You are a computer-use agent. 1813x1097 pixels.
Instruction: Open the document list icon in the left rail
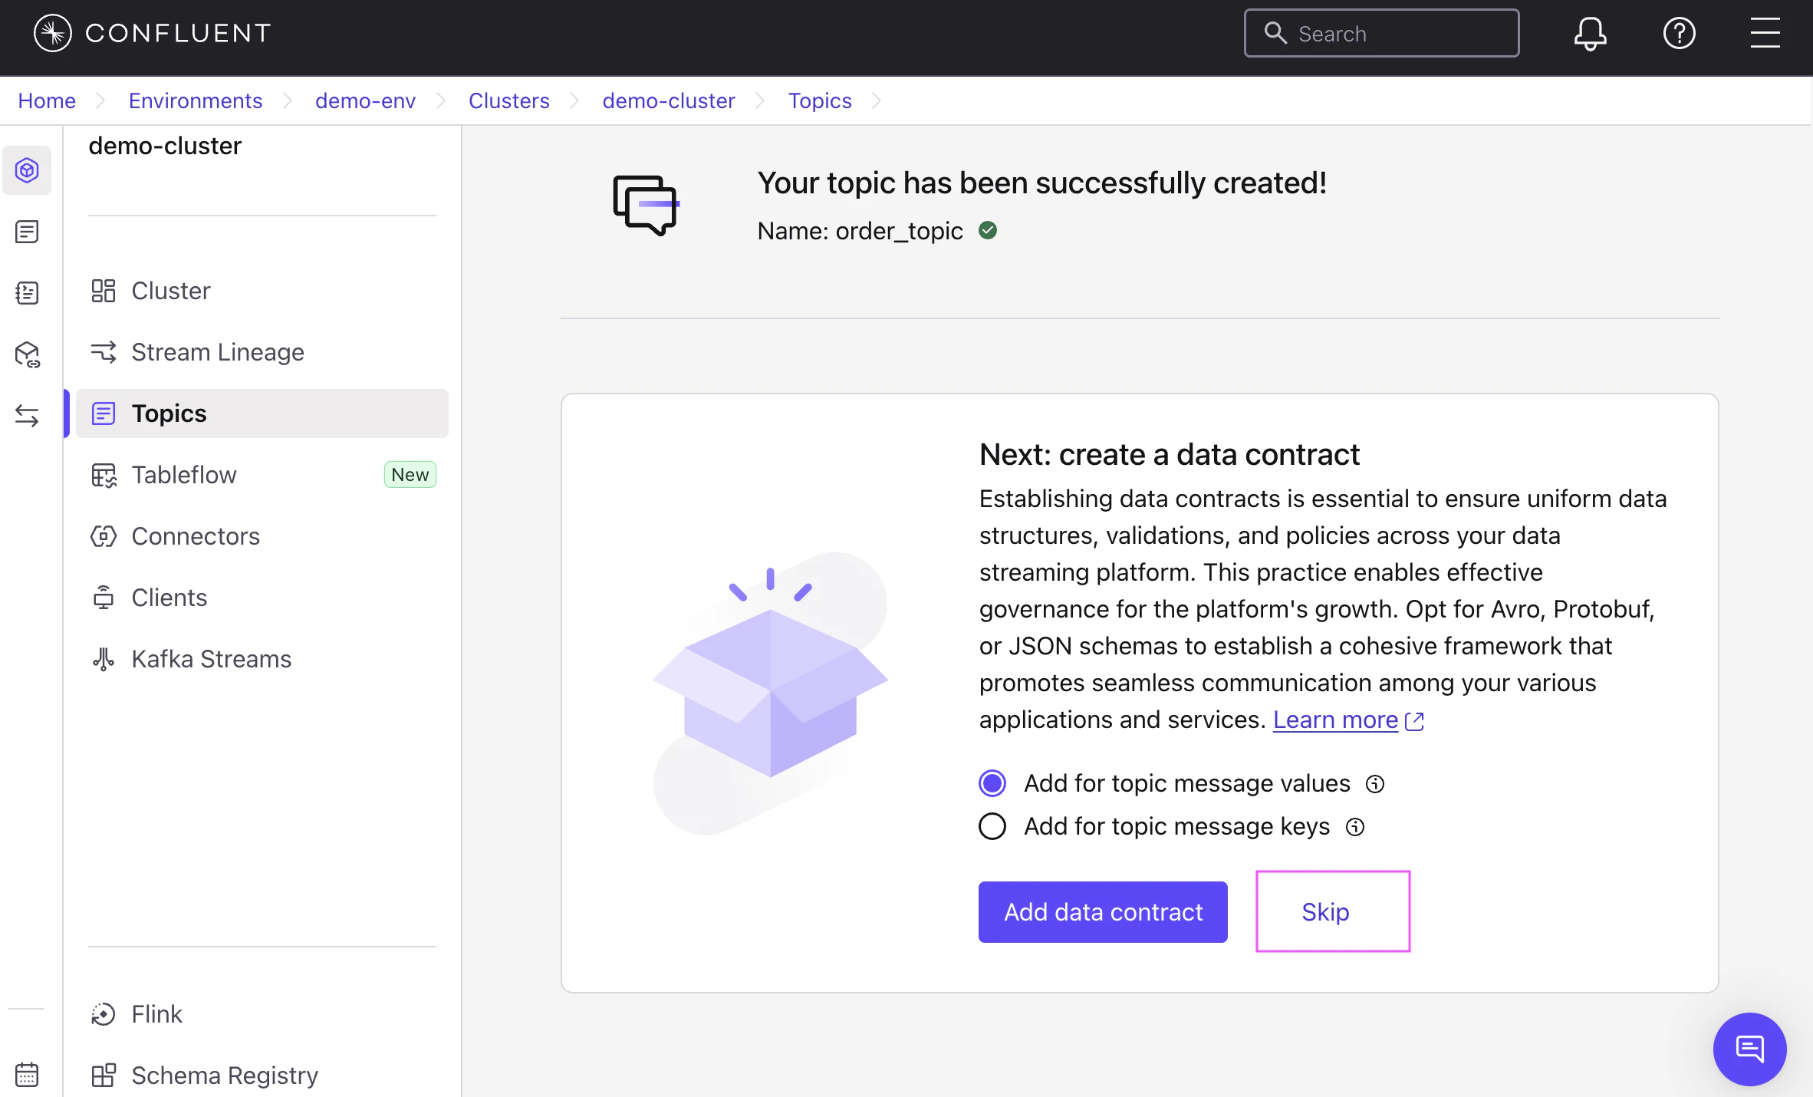coord(27,232)
